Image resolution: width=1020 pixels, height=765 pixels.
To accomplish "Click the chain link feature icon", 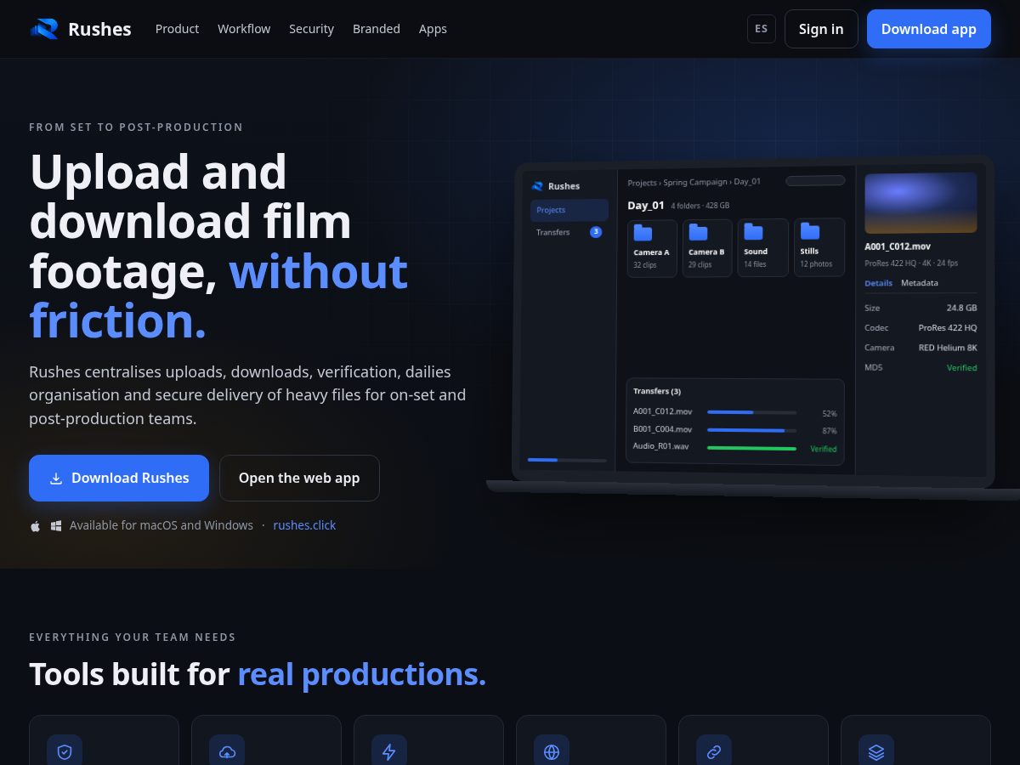I will tap(714, 751).
